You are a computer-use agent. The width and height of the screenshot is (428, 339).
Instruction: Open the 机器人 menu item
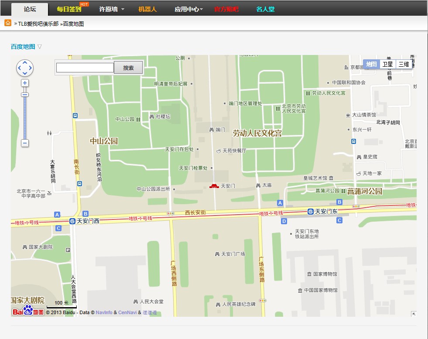pos(147,9)
